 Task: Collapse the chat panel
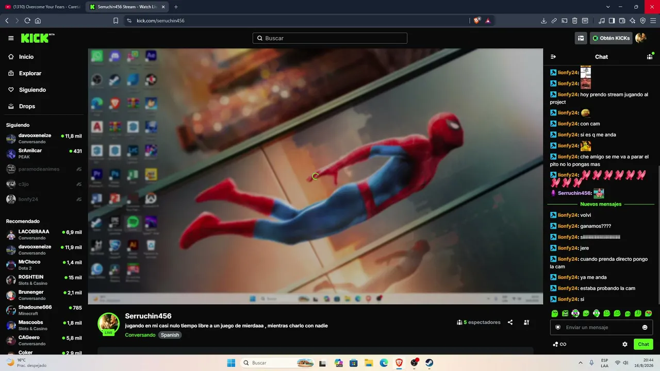tap(553, 57)
